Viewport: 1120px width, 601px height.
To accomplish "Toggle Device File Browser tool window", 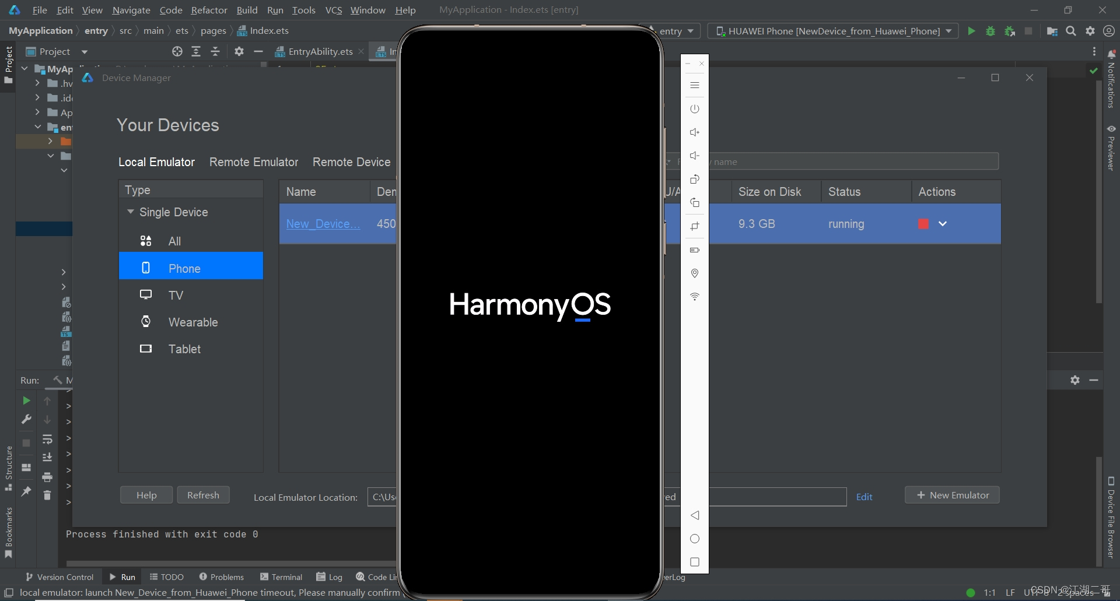I will point(1111,517).
